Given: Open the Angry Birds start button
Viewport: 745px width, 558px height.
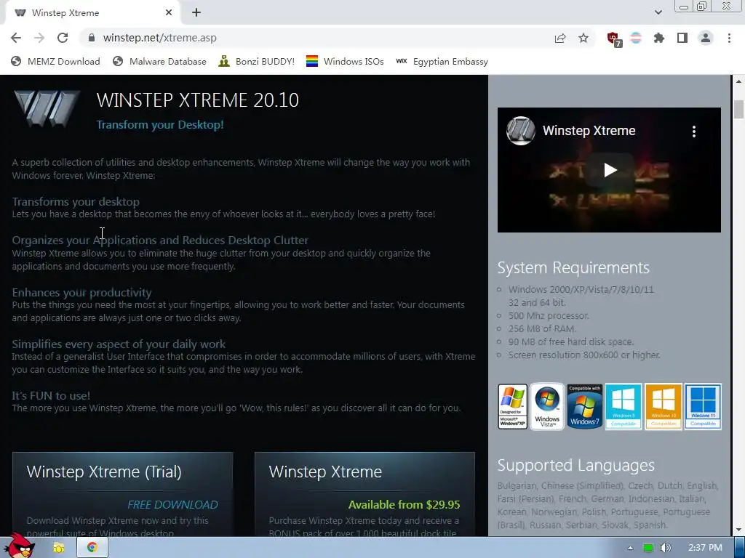Looking at the screenshot, I should (19, 546).
